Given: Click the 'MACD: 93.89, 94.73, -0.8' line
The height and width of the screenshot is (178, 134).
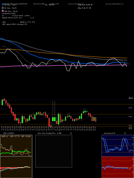Looking at the screenshot, I should pos(12,18).
